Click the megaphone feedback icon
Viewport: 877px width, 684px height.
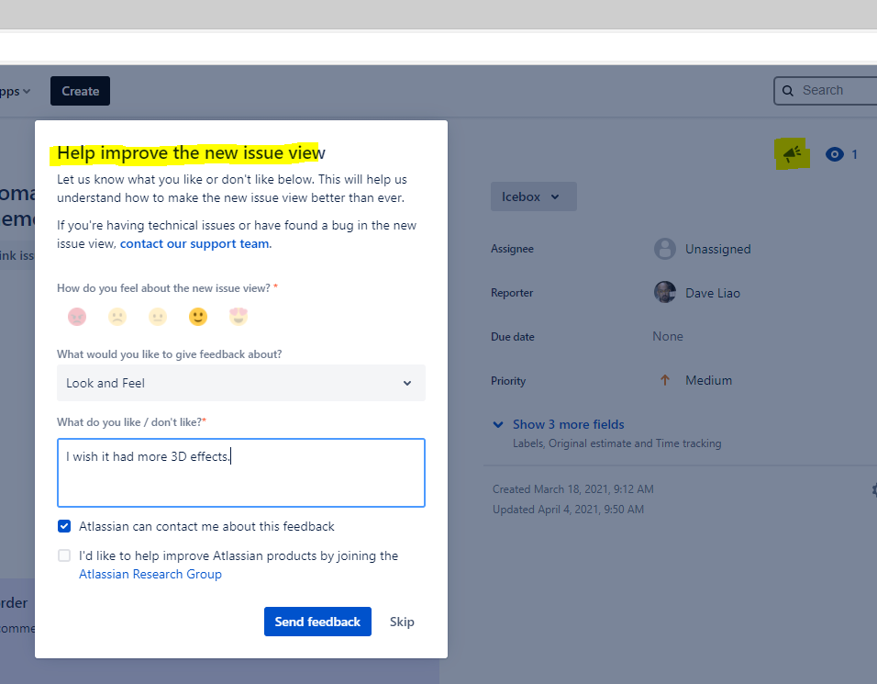click(x=792, y=153)
